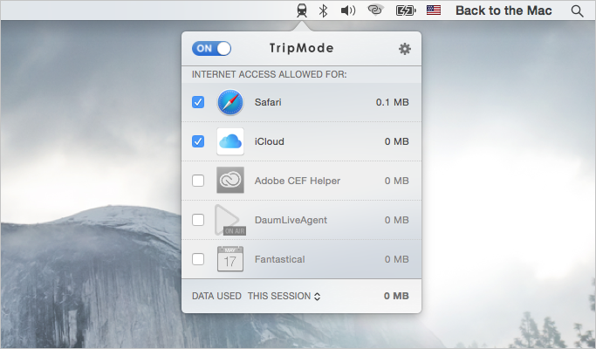The width and height of the screenshot is (596, 349).
Task: Click the iCloud cloud icon
Action: (230, 141)
